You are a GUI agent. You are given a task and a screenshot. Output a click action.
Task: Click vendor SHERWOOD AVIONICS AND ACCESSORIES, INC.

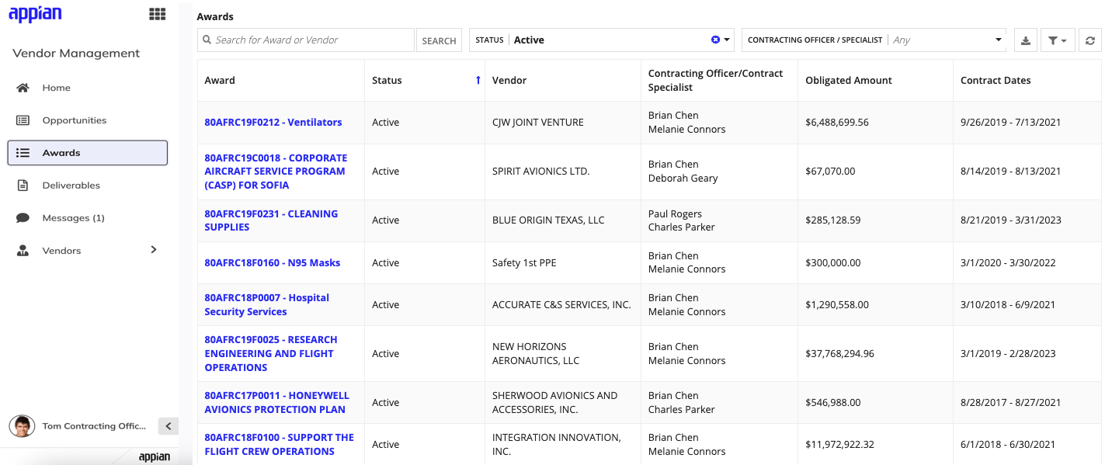click(x=555, y=403)
